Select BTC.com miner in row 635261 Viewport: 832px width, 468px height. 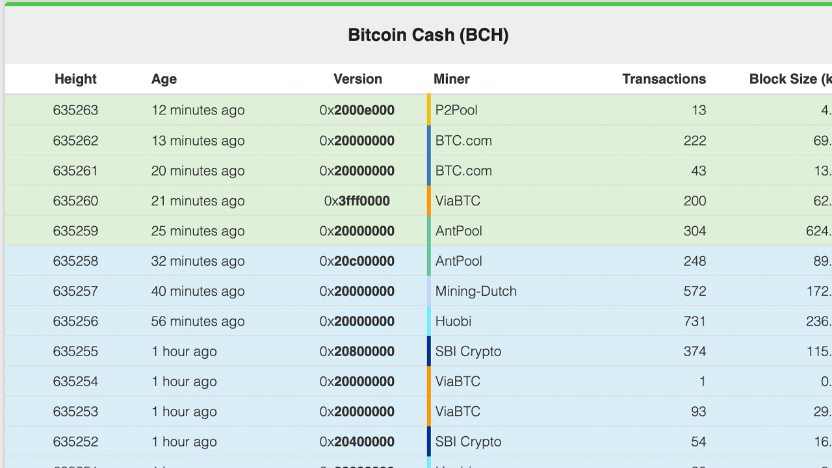(x=463, y=170)
